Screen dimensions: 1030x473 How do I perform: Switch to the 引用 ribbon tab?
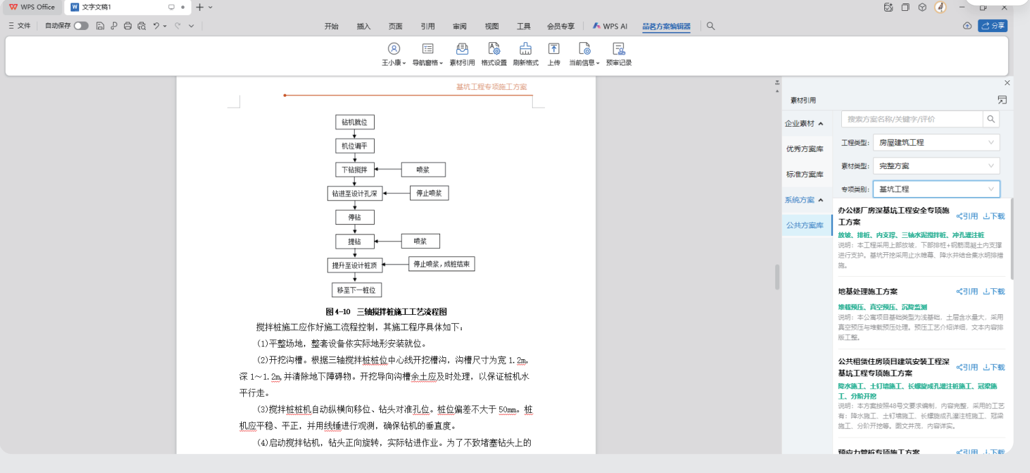point(428,26)
